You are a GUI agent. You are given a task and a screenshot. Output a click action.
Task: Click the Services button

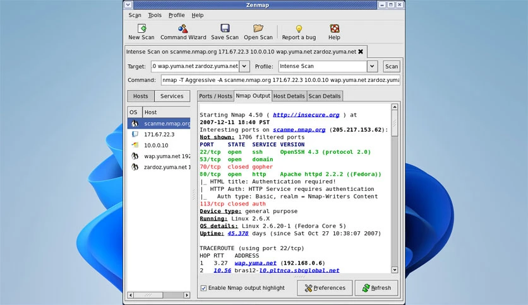172,96
